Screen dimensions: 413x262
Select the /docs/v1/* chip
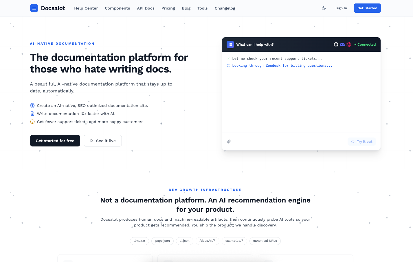[208, 241]
